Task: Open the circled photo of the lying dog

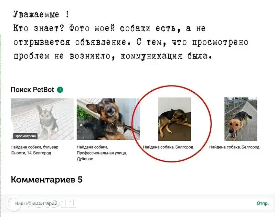Action: (x=174, y=119)
